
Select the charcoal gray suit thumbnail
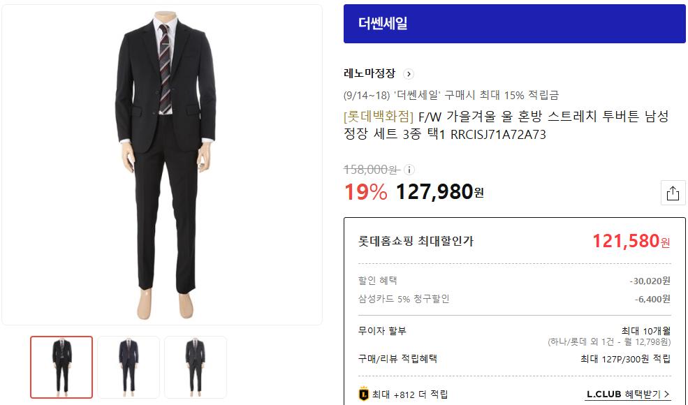[196, 367]
